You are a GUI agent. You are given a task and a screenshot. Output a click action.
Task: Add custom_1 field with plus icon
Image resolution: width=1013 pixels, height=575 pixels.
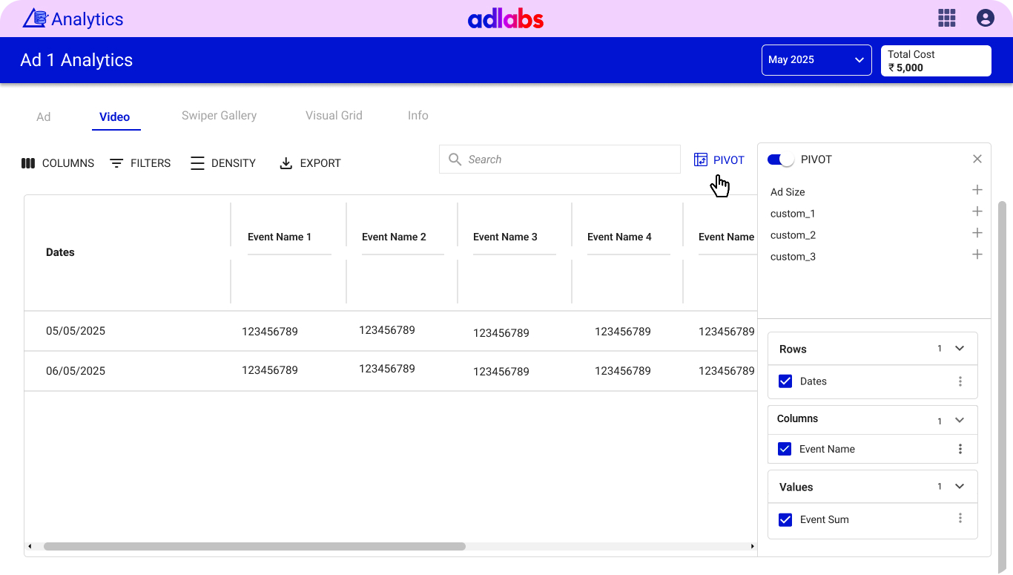click(977, 212)
